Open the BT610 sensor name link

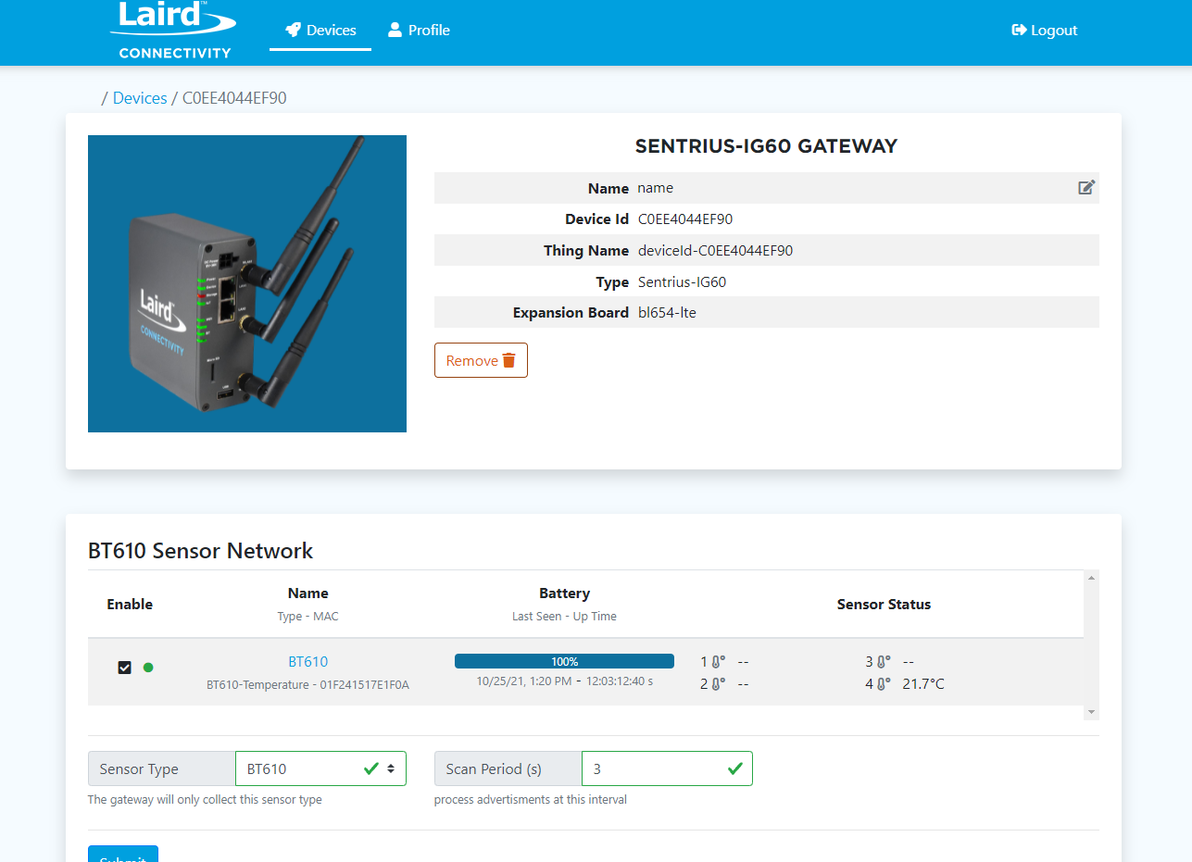click(307, 662)
